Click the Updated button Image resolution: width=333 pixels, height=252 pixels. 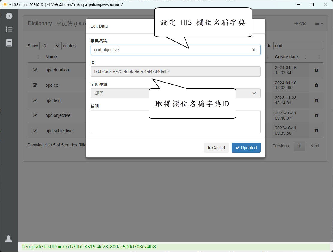pos(246,148)
